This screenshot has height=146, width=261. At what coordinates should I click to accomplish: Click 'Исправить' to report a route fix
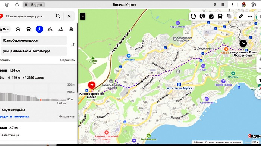(x=66, y=117)
